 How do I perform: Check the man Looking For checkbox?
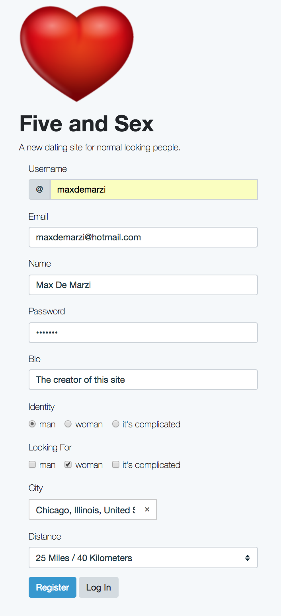32,465
